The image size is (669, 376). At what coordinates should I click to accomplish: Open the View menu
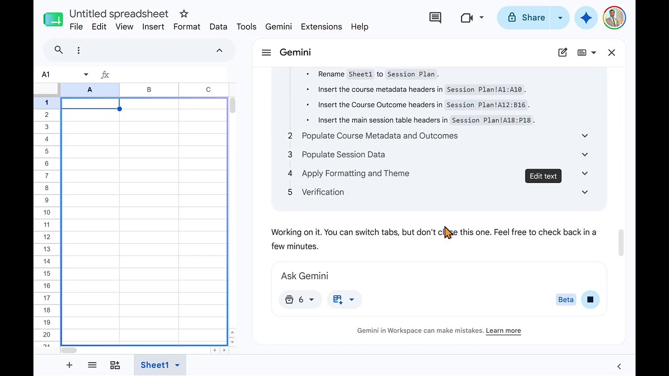tap(124, 27)
